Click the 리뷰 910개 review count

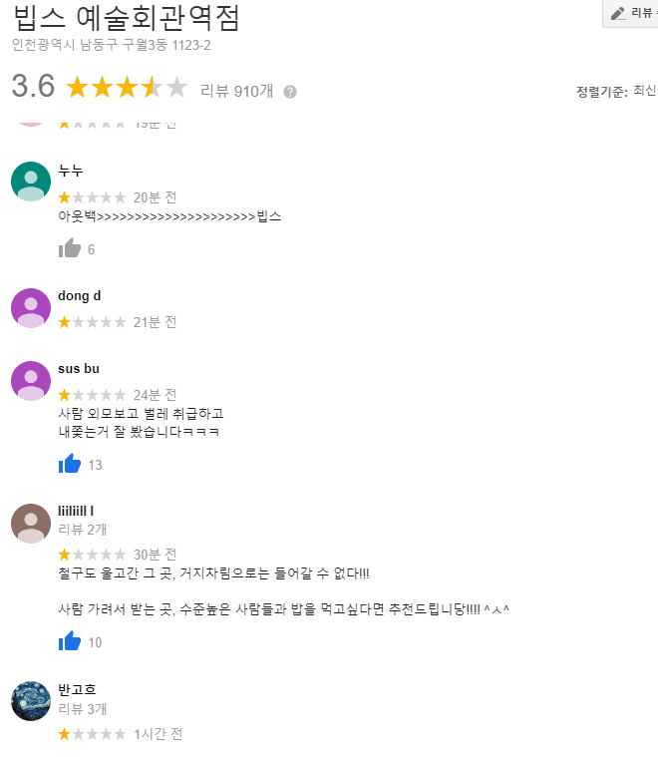(x=237, y=92)
